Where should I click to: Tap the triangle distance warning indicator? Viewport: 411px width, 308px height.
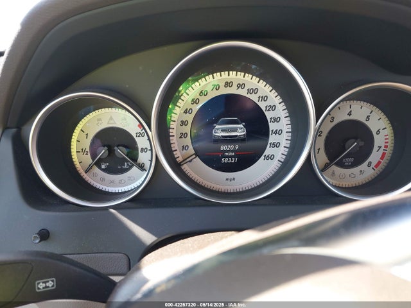click(112, 120)
